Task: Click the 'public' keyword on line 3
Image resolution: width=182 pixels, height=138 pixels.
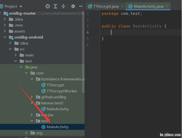Action: [109, 26]
